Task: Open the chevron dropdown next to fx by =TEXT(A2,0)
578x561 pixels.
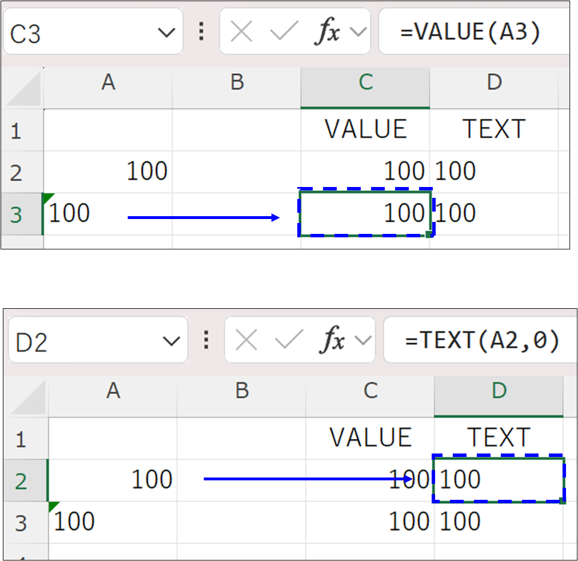Action: [362, 341]
